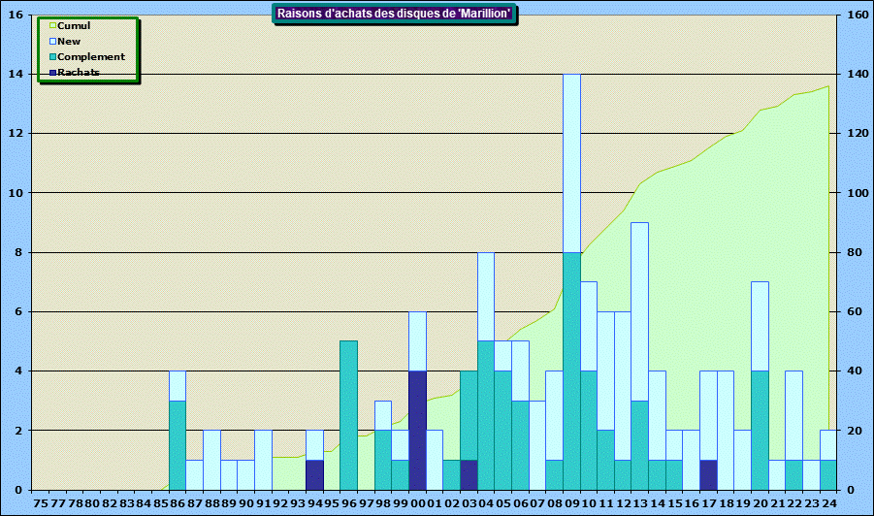This screenshot has height=516, width=874.
Task: Click the 'Complement' legend label
Action: click(x=91, y=57)
